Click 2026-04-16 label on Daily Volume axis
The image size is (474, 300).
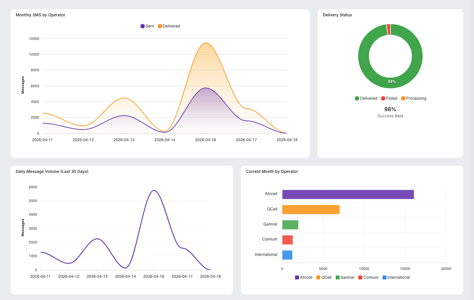154,276
